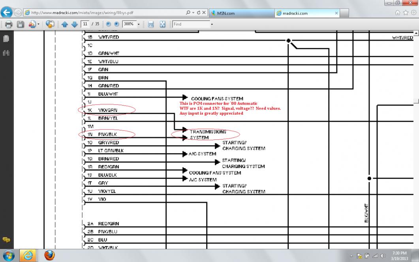The width and height of the screenshot is (419, 262).
Task: Click the Action Center flag tray icon
Action: [x=359, y=256]
